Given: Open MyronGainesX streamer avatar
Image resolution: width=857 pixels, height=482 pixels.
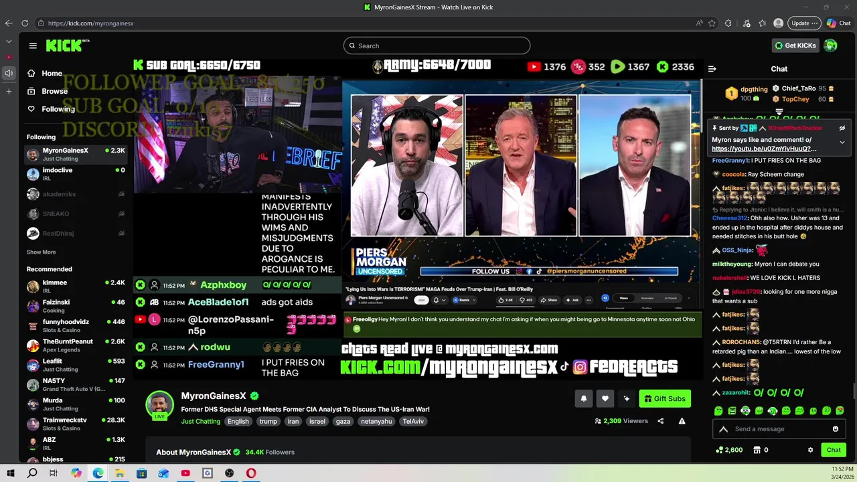Looking at the screenshot, I should 160,405.
